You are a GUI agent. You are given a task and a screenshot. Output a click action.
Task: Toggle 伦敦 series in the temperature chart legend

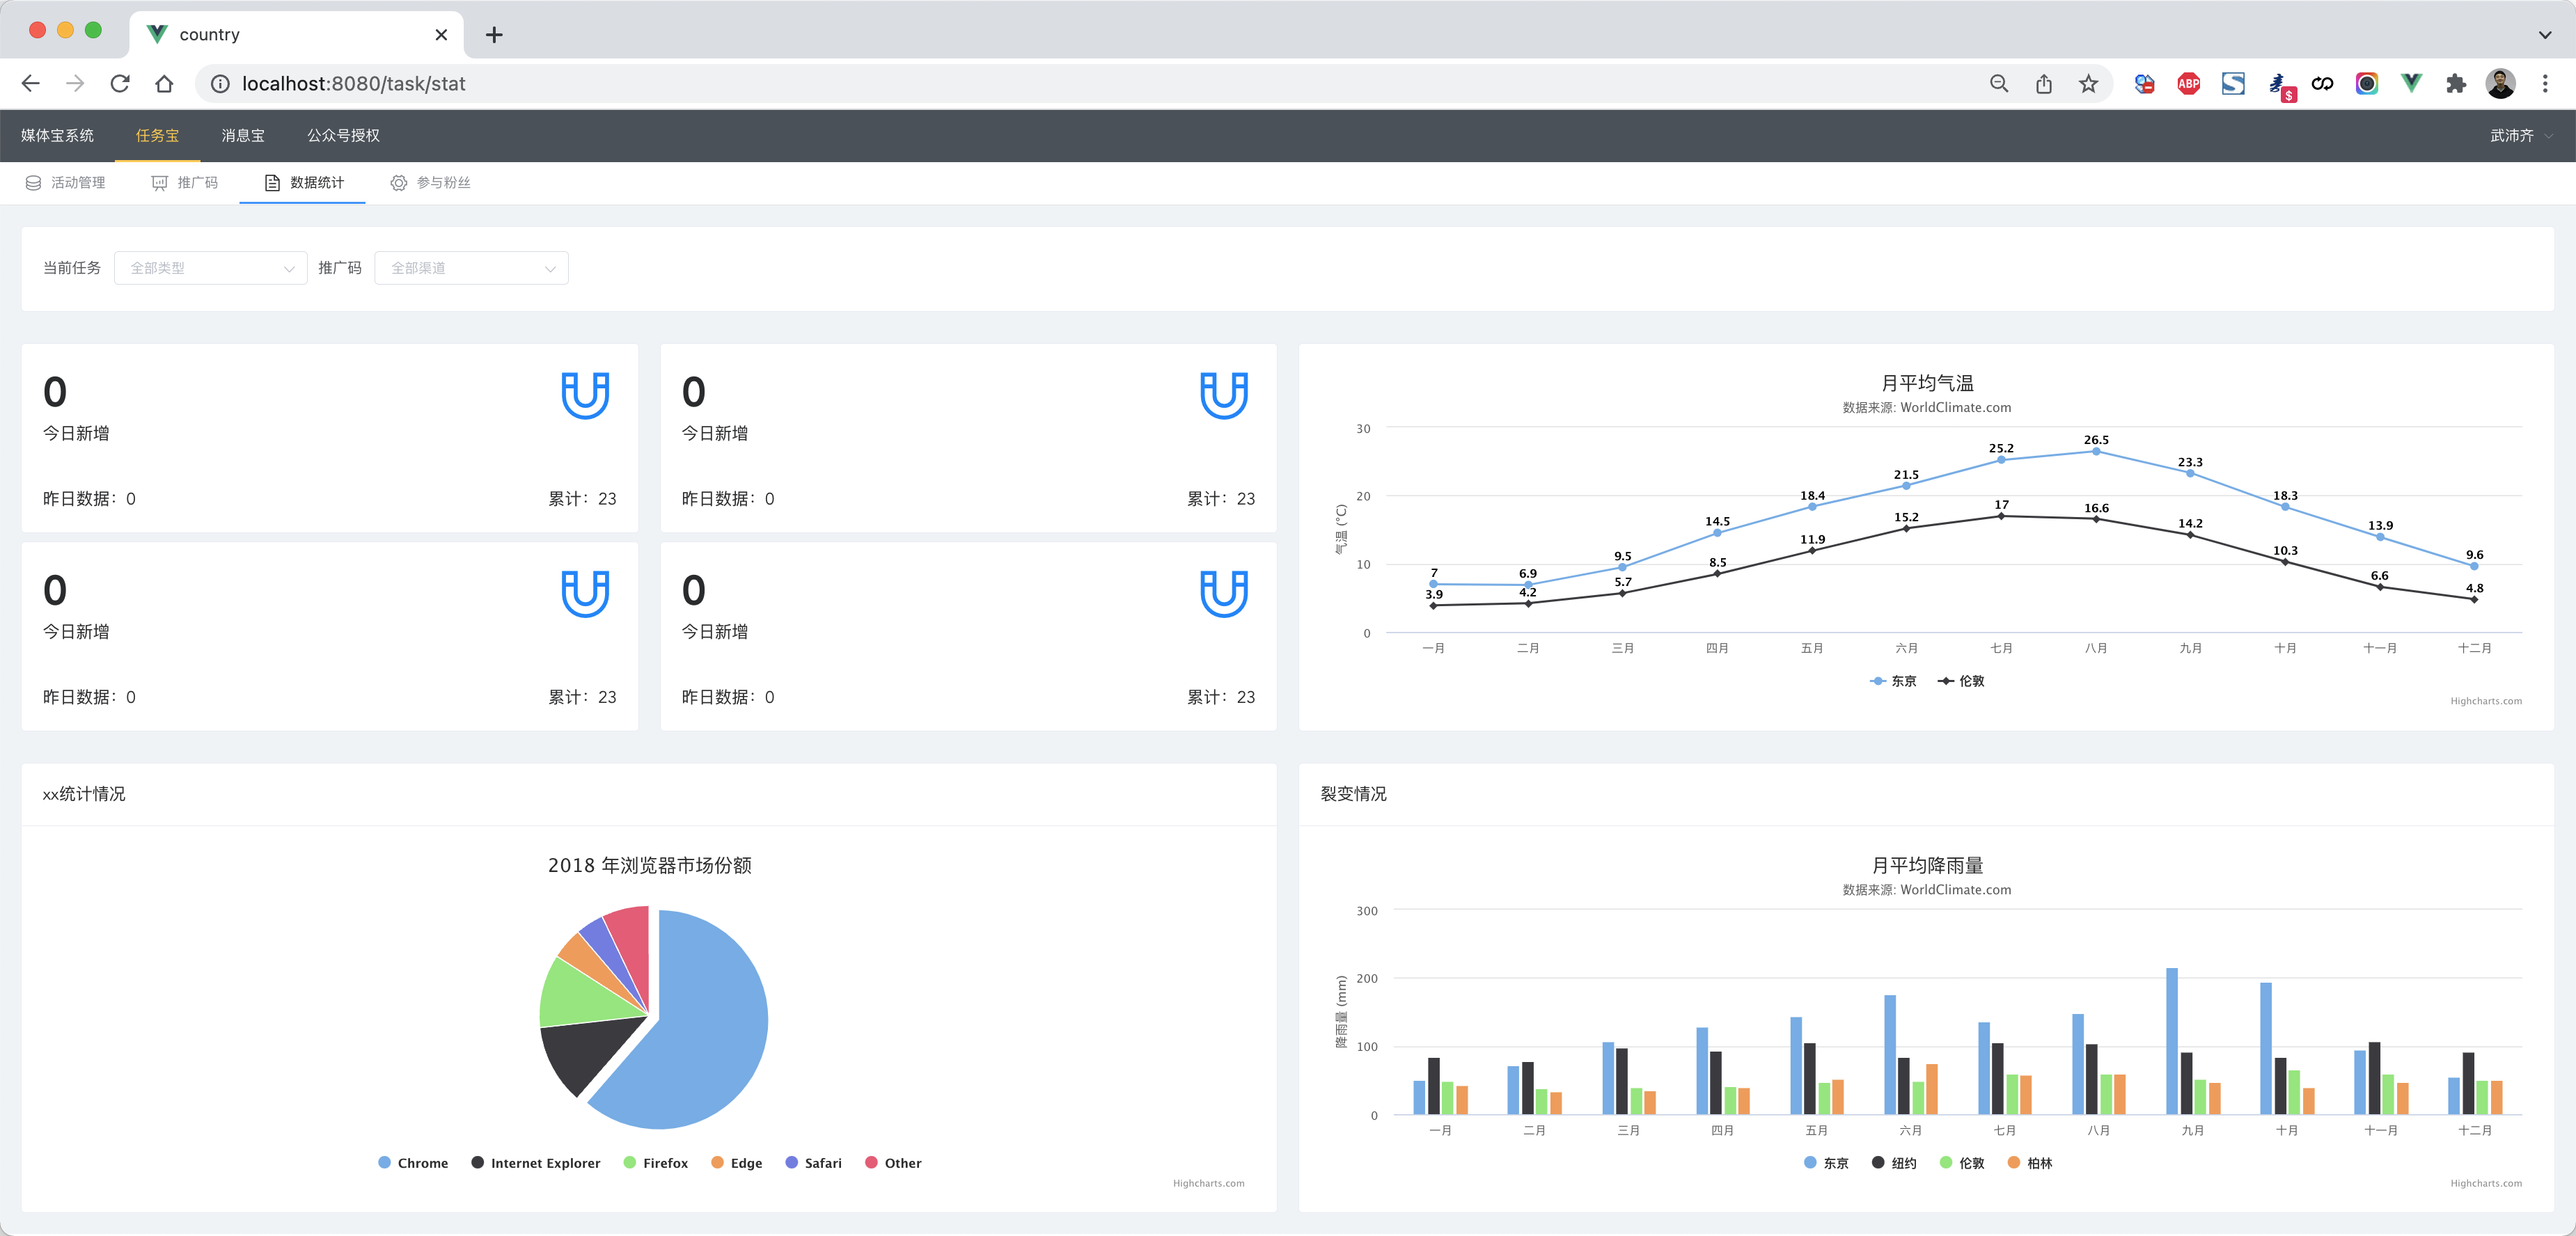[1961, 681]
